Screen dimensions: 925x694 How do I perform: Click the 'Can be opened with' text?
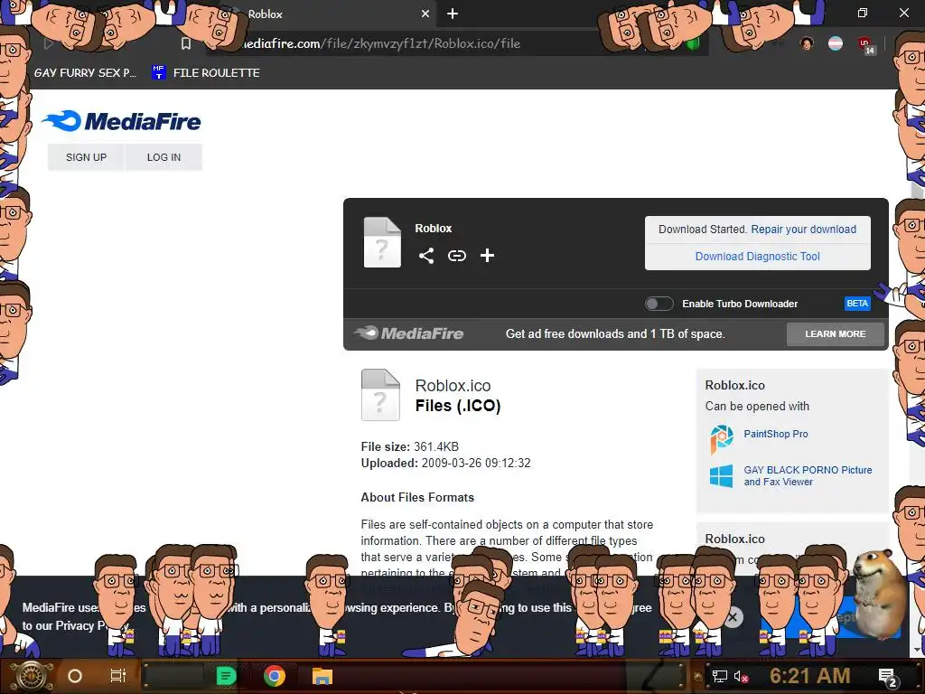757,406
